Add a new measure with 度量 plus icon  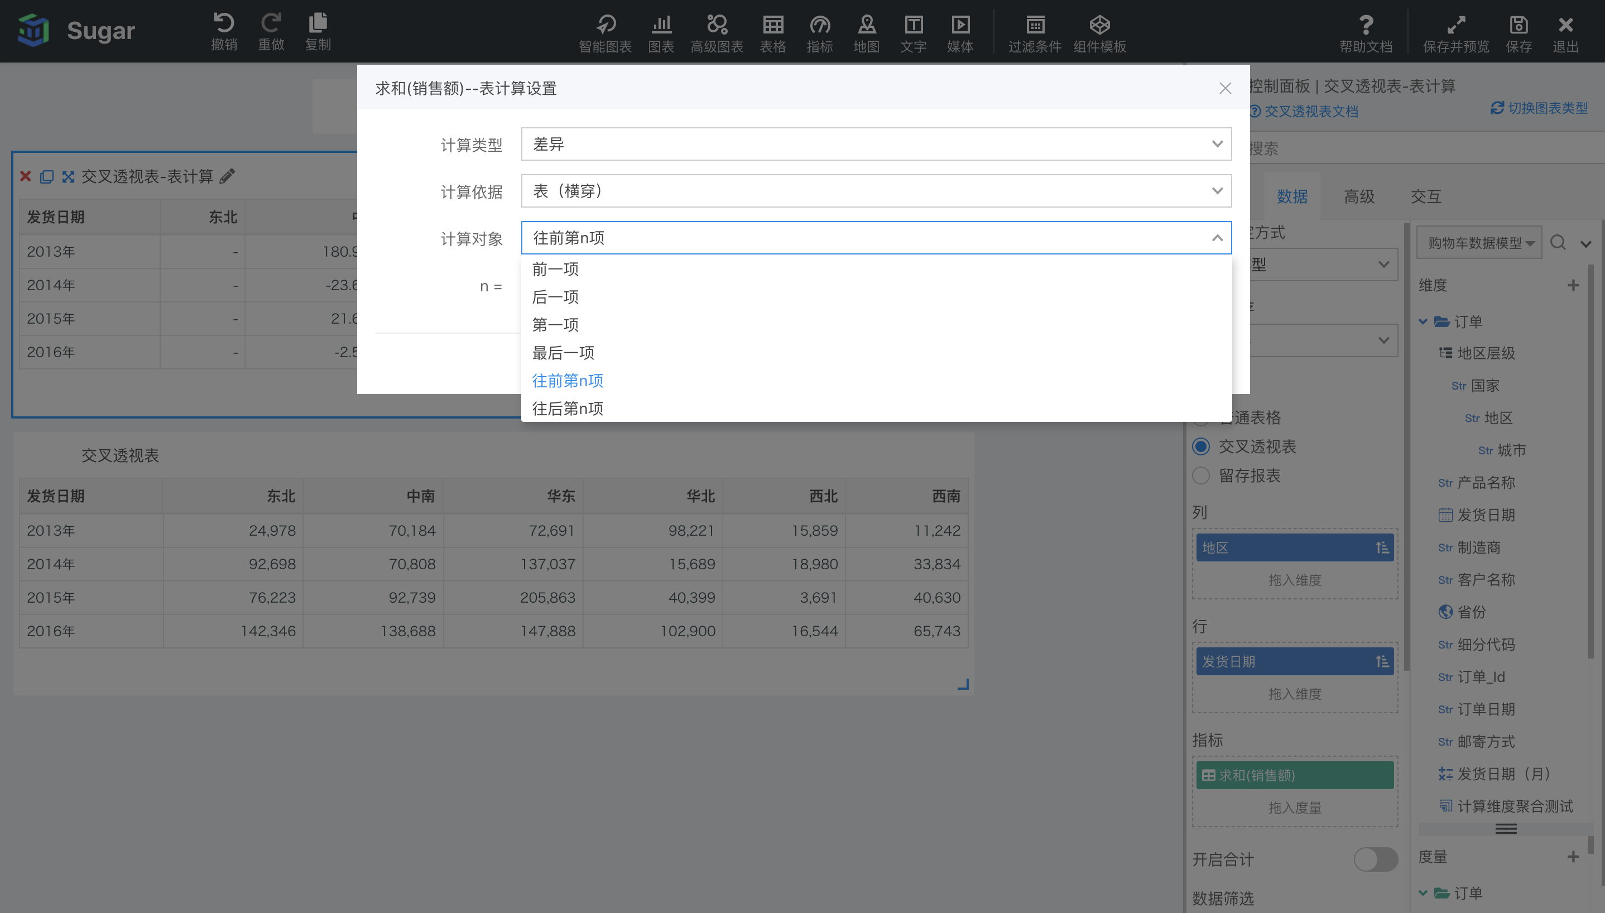[x=1573, y=857]
